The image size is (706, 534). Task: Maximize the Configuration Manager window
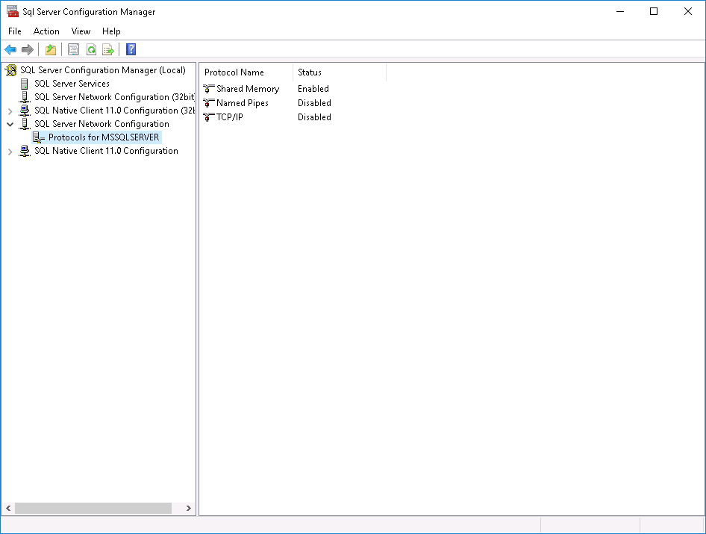tap(654, 12)
